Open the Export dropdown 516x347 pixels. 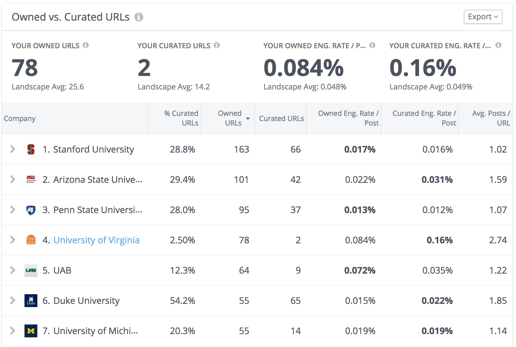click(x=483, y=17)
